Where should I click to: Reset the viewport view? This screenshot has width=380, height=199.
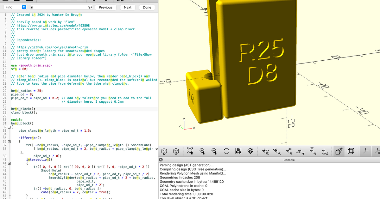tap(226, 151)
